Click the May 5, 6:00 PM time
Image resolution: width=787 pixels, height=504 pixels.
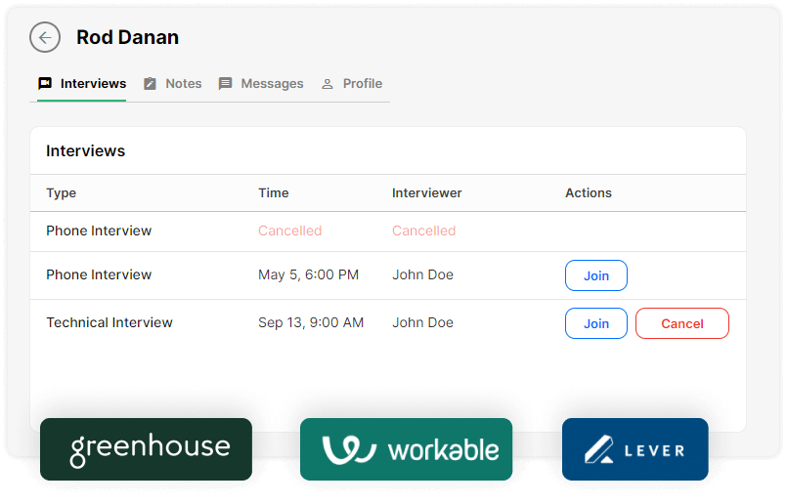tap(309, 274)
